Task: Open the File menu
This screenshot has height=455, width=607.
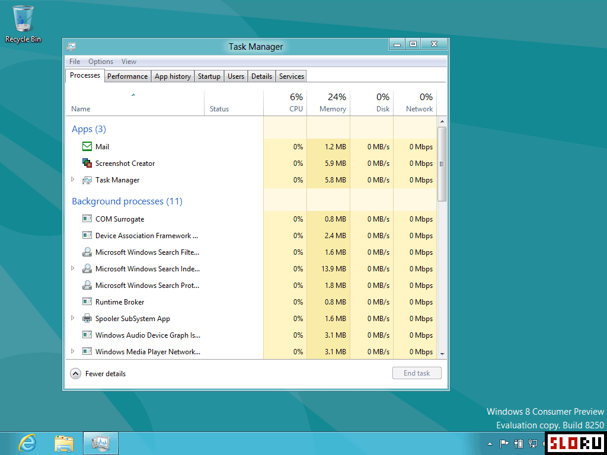Action: click(x=75, y=62)
